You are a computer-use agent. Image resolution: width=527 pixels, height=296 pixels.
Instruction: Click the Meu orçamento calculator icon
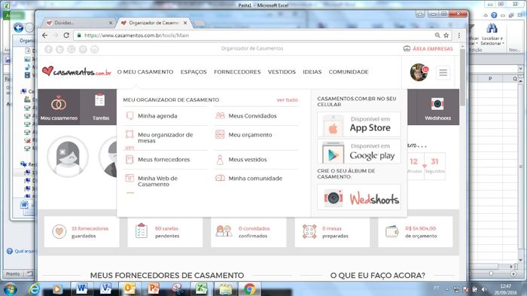[x=220, y=135]
